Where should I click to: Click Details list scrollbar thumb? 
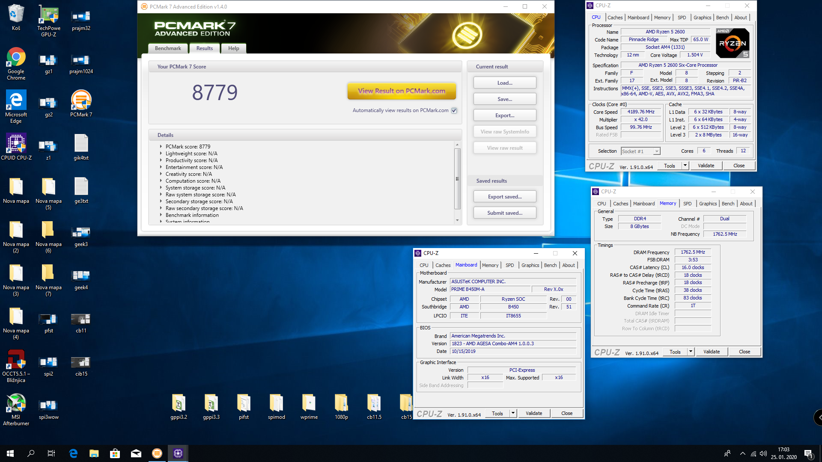click(x=457, y=178)
